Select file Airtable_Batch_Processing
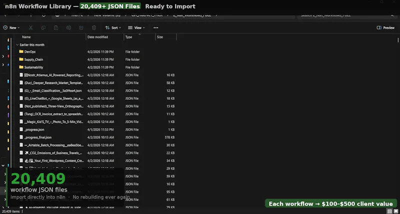400x214 pixels. [x=54, y=145]
